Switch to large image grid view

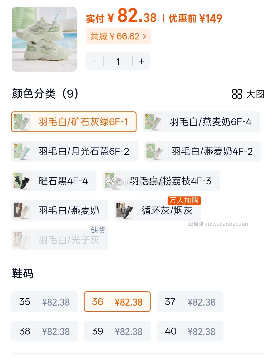point(248,94)
